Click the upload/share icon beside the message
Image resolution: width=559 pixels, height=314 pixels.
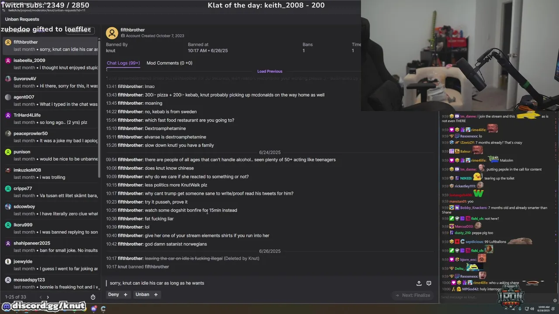pos(419,283)
